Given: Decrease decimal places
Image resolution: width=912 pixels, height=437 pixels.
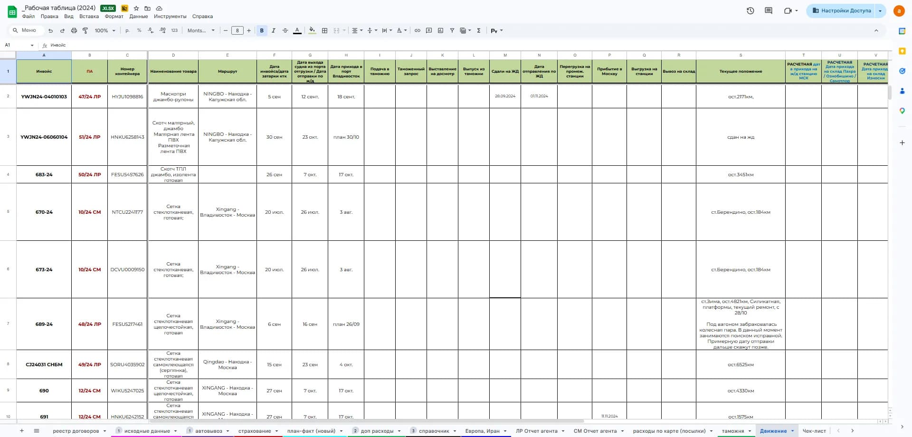Looking at the screenshot, I should [151, 30].
